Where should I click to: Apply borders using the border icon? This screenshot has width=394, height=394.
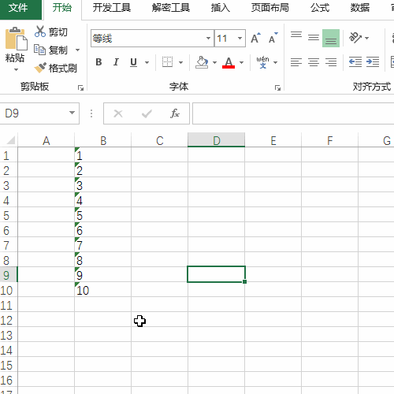pyautogui.click(x=167, y=62)
